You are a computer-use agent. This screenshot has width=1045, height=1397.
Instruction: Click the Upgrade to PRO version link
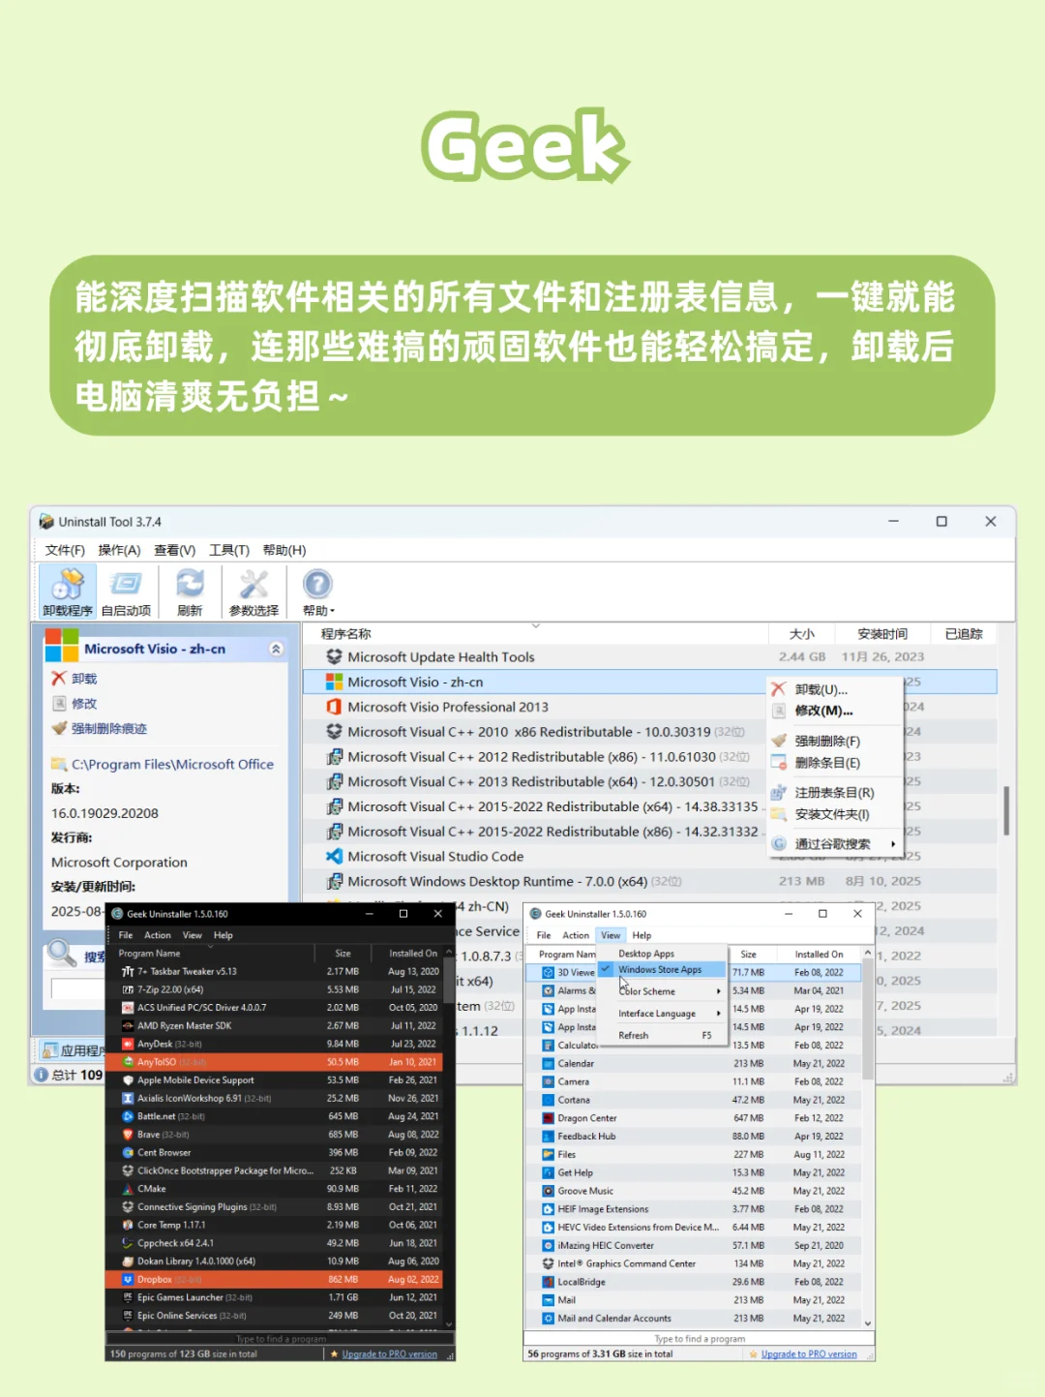click(x=388, y=1353)
